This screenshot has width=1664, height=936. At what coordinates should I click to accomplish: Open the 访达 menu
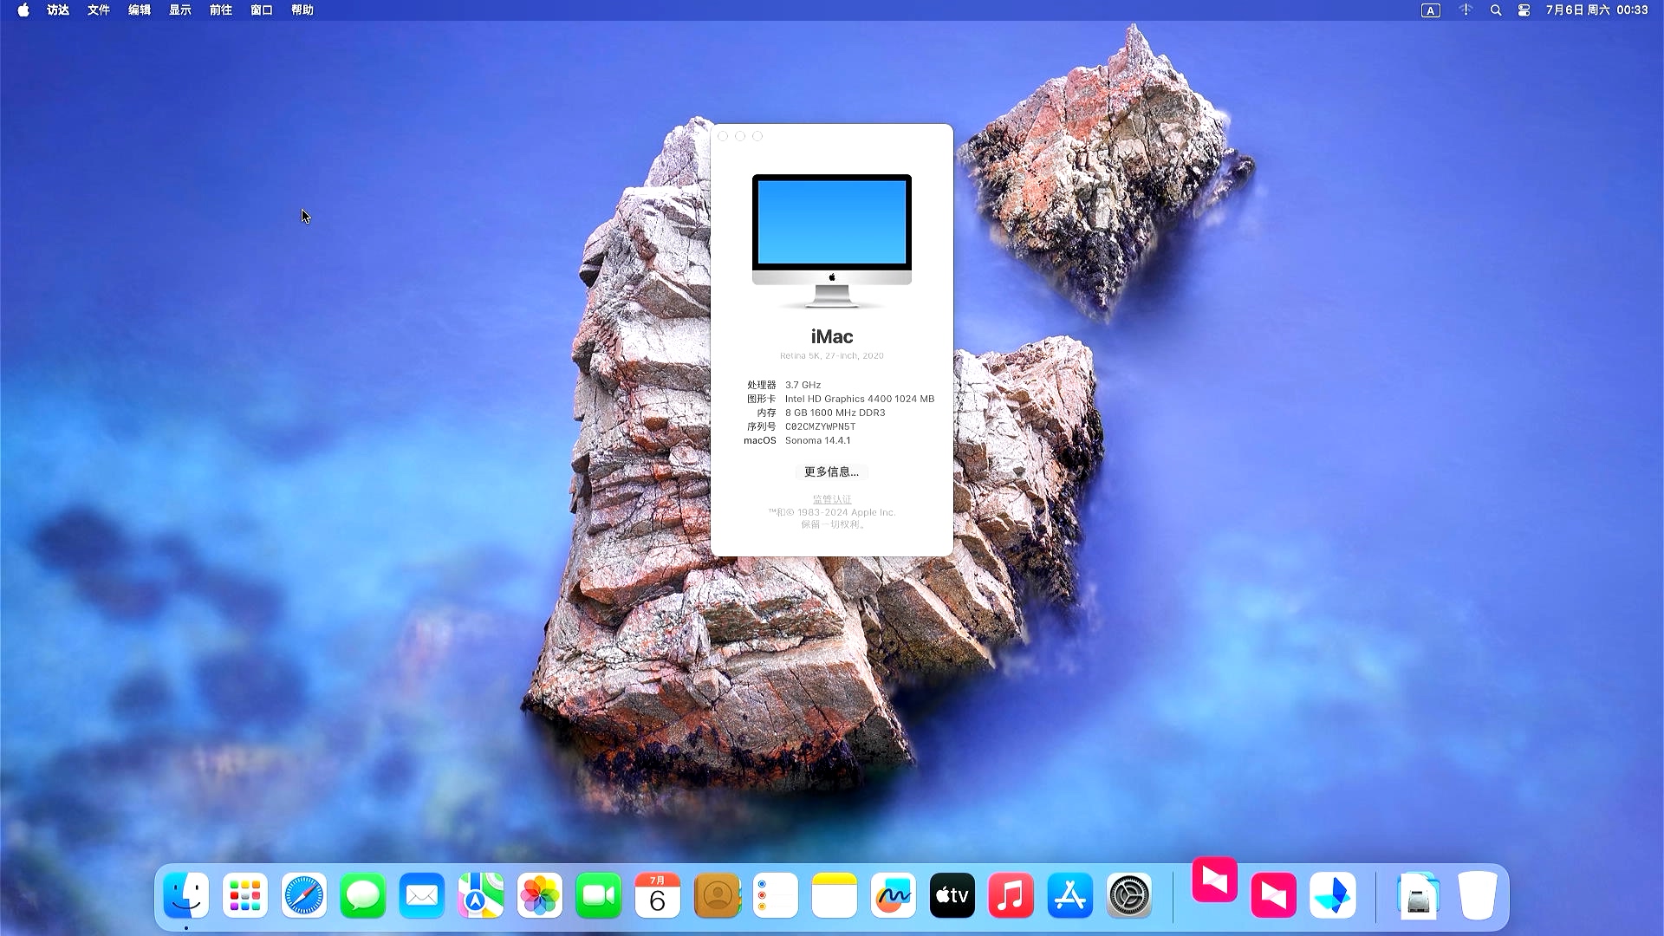(58, 10)
